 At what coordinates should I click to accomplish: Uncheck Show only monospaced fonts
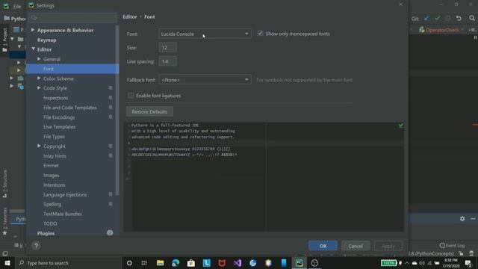click(260, 34)
